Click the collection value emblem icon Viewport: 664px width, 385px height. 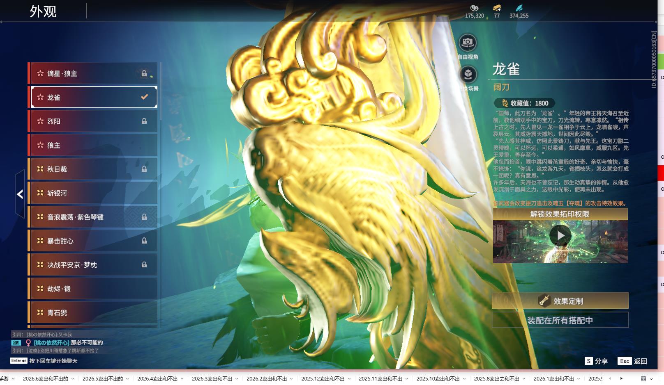click(505, 103)
